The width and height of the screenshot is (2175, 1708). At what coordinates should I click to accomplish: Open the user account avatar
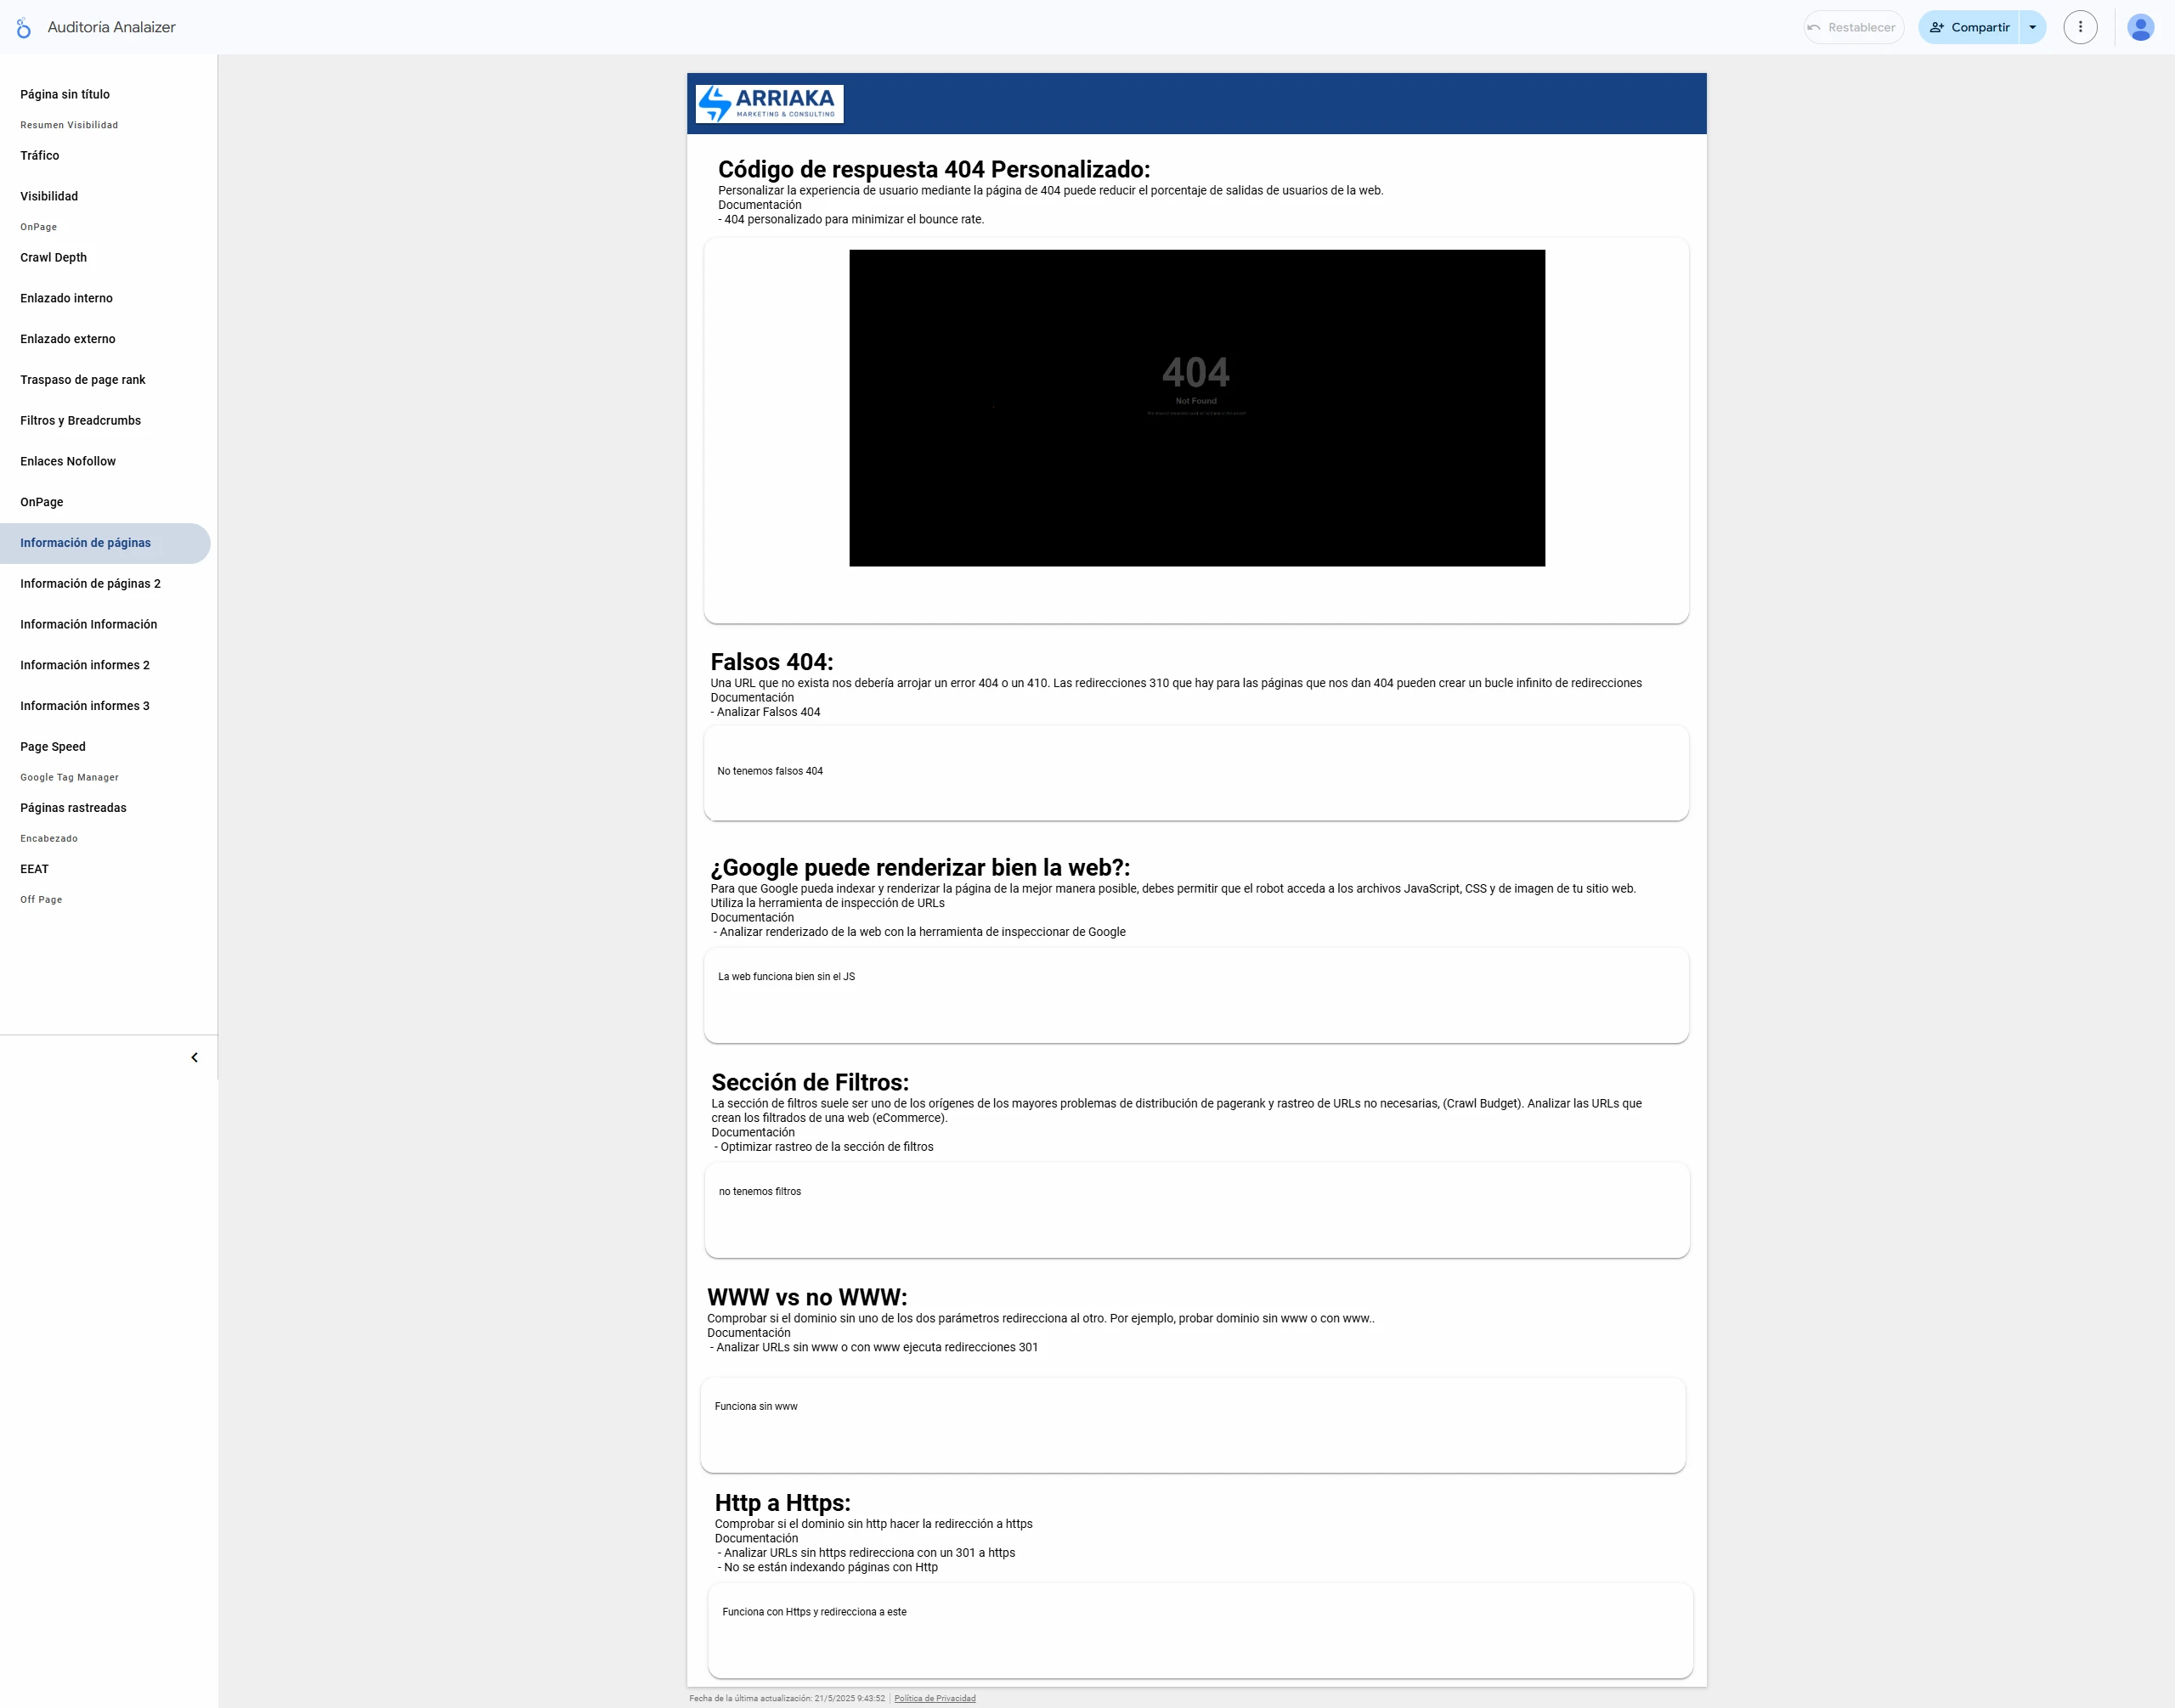point(2140,28)
